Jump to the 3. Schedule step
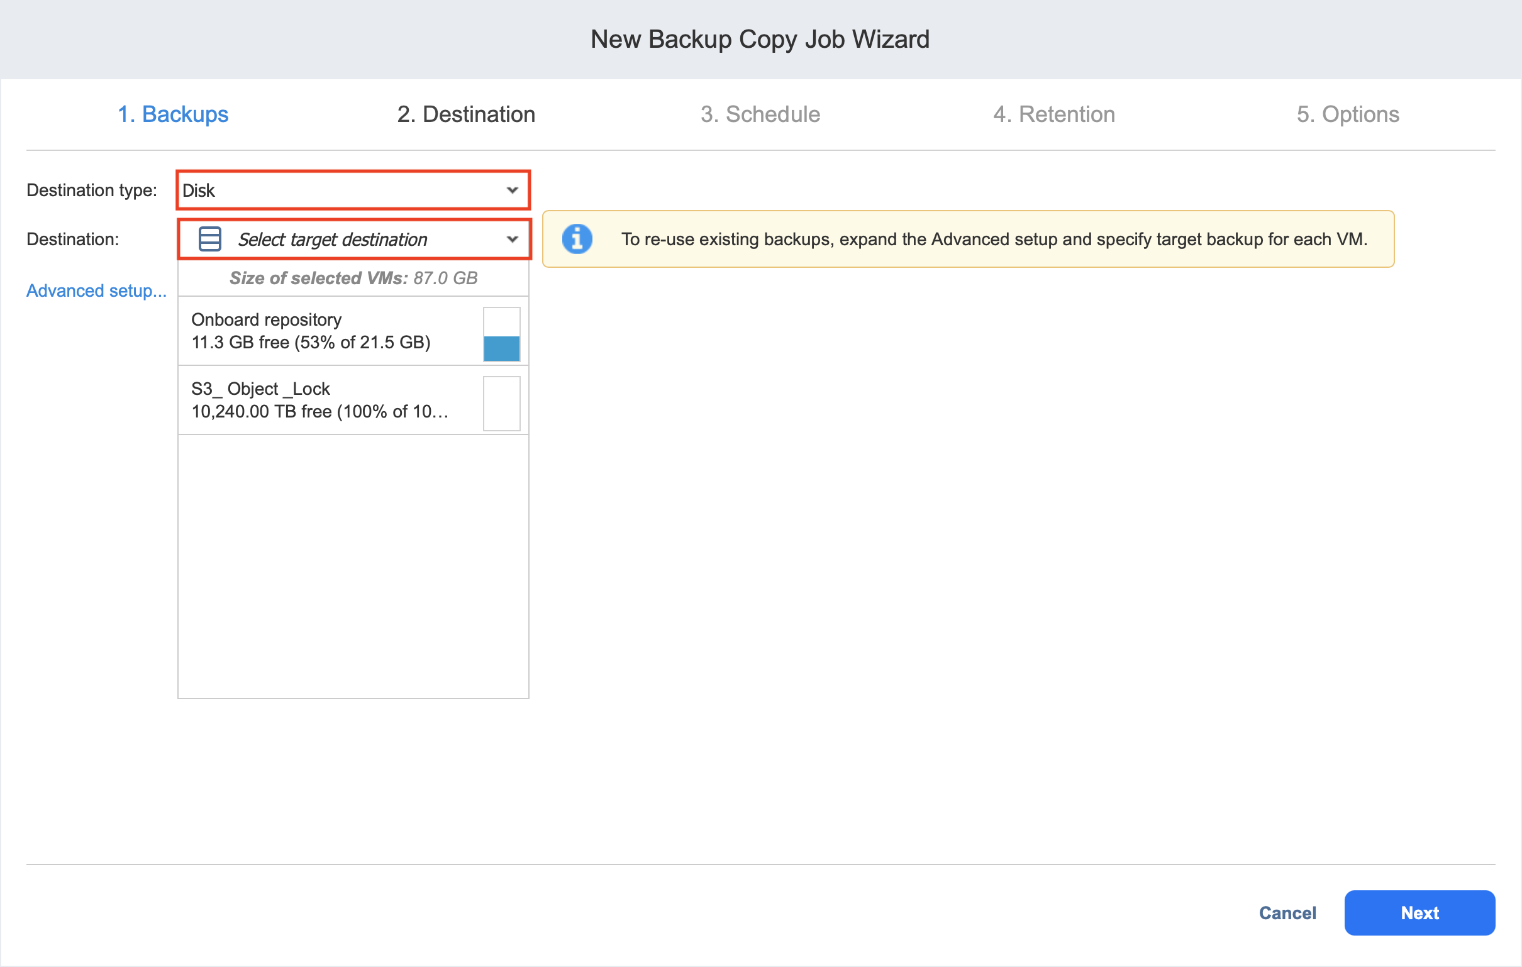This screenshot has width=1522, height=967. 760,114
